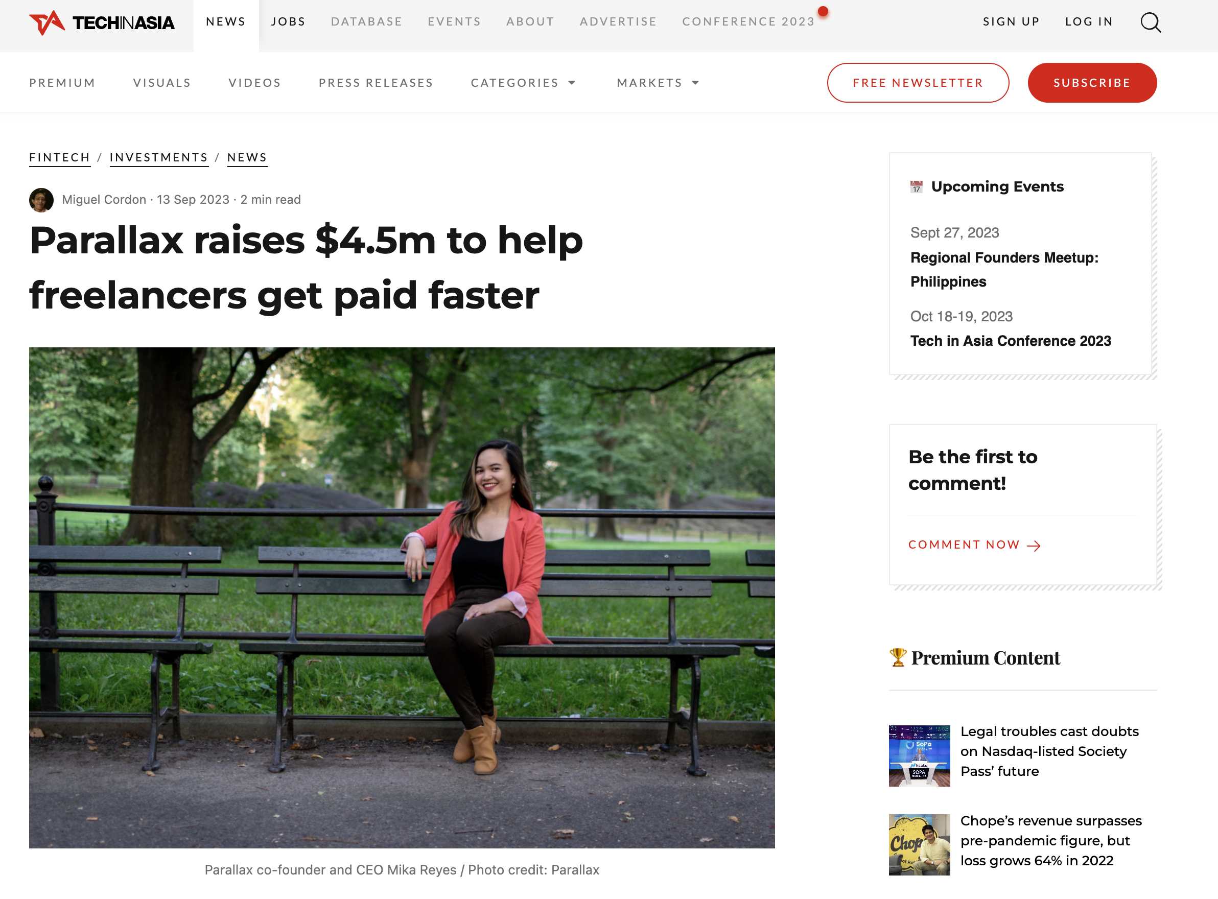Open the Fintech breadcrumb link
1218x899 pixels.
(x=60, y=158)
